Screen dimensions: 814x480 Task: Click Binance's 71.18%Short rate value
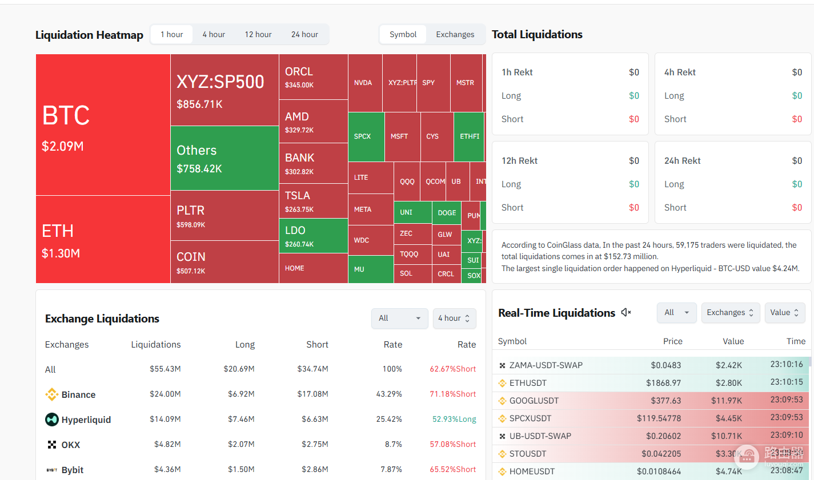point(453,394)
